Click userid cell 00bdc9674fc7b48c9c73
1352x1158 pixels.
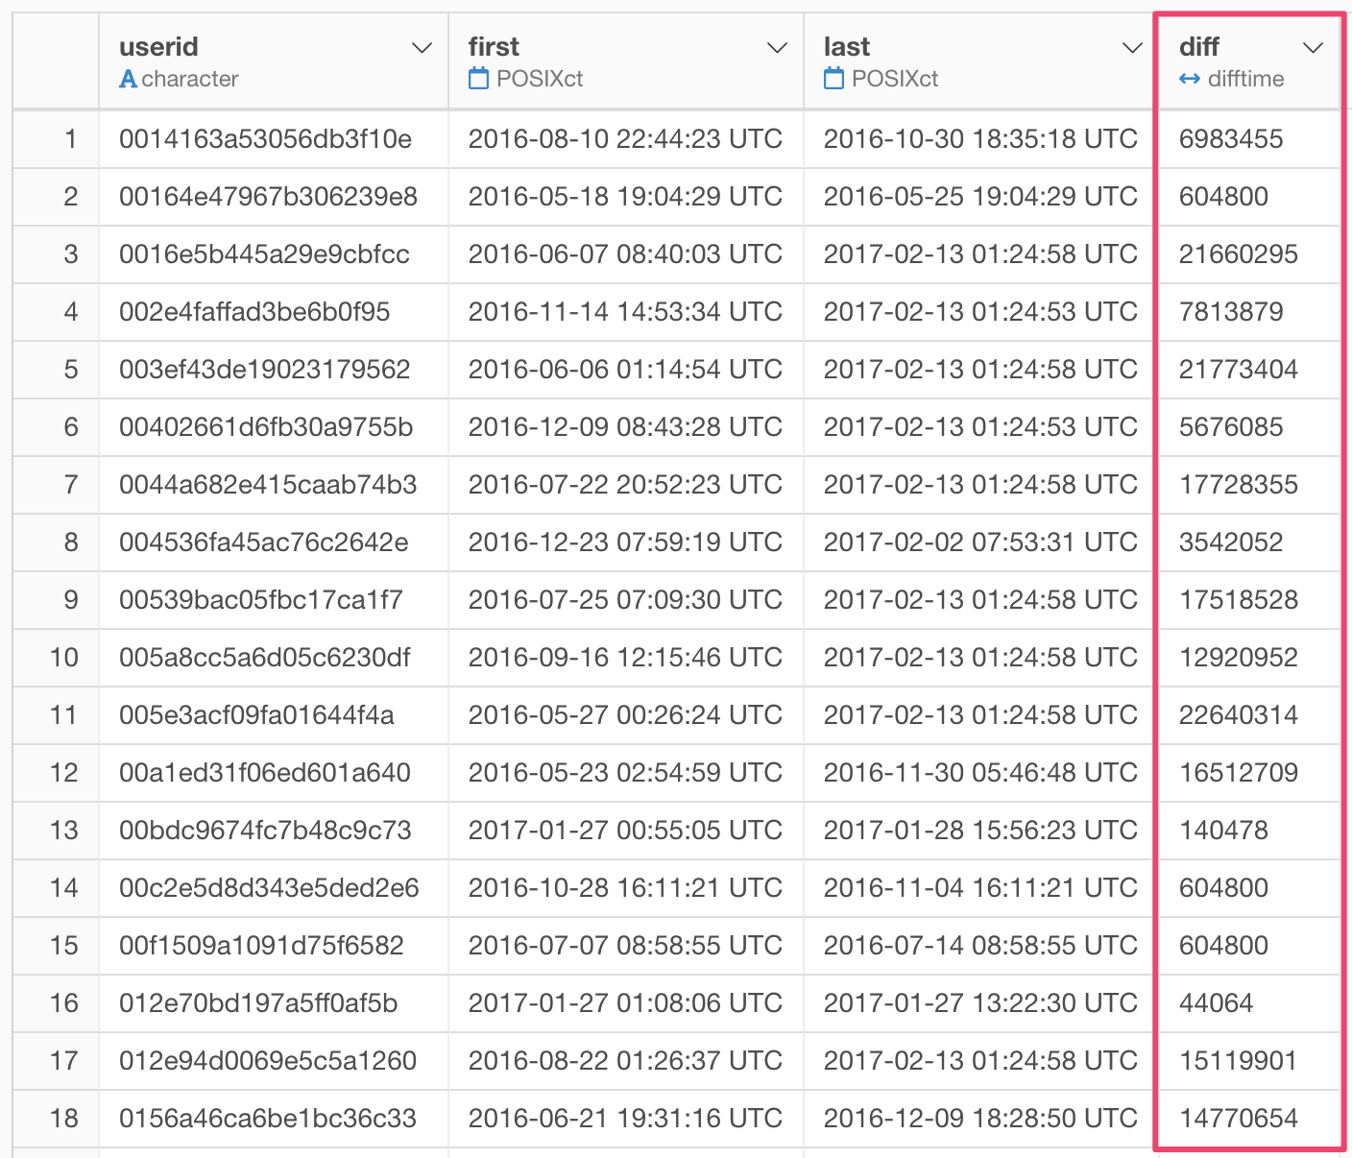point(265,831)
